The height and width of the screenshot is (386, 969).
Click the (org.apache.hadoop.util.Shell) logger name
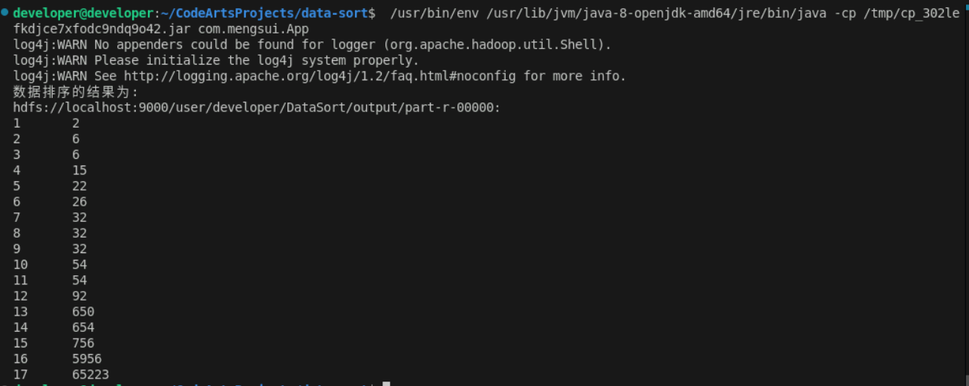[497, 45]
